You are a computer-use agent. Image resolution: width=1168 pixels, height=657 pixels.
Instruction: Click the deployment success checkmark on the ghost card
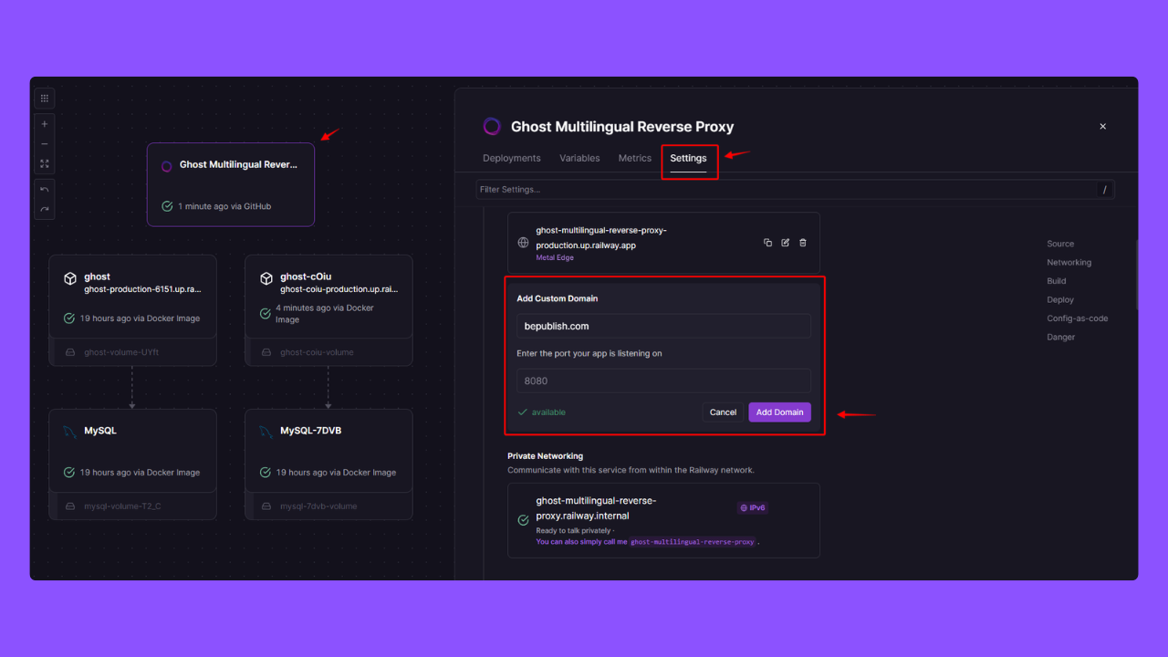pos(68,318)
